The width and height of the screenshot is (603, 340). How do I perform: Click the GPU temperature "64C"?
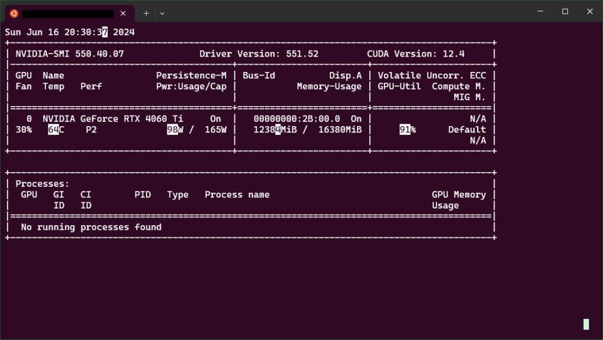pos(56,130)
